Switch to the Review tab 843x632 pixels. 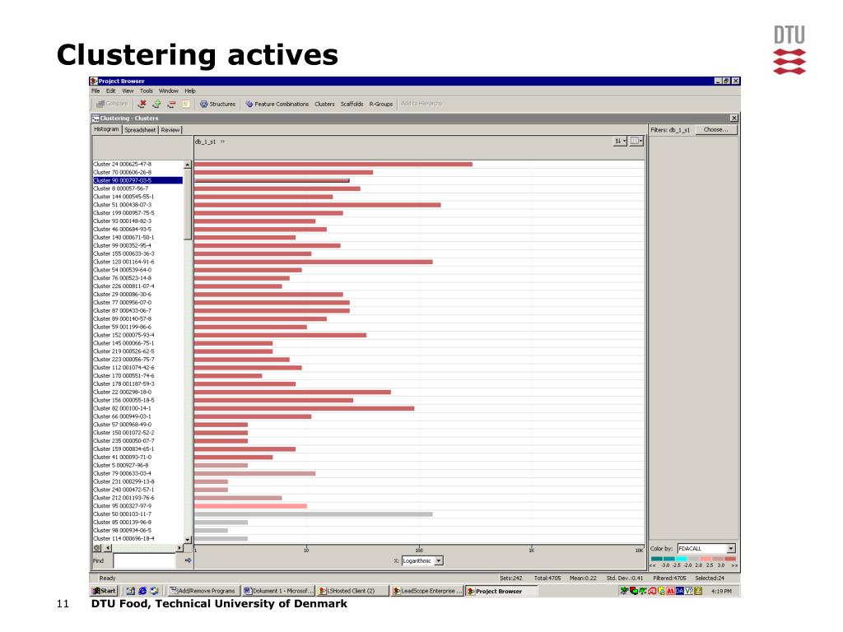170,129
